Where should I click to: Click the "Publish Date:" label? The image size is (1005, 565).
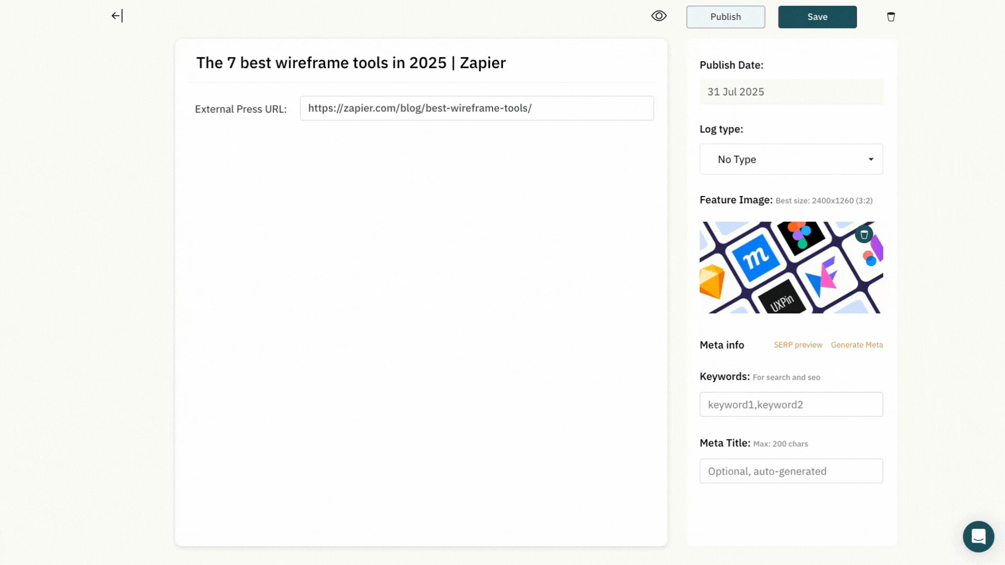731,65
